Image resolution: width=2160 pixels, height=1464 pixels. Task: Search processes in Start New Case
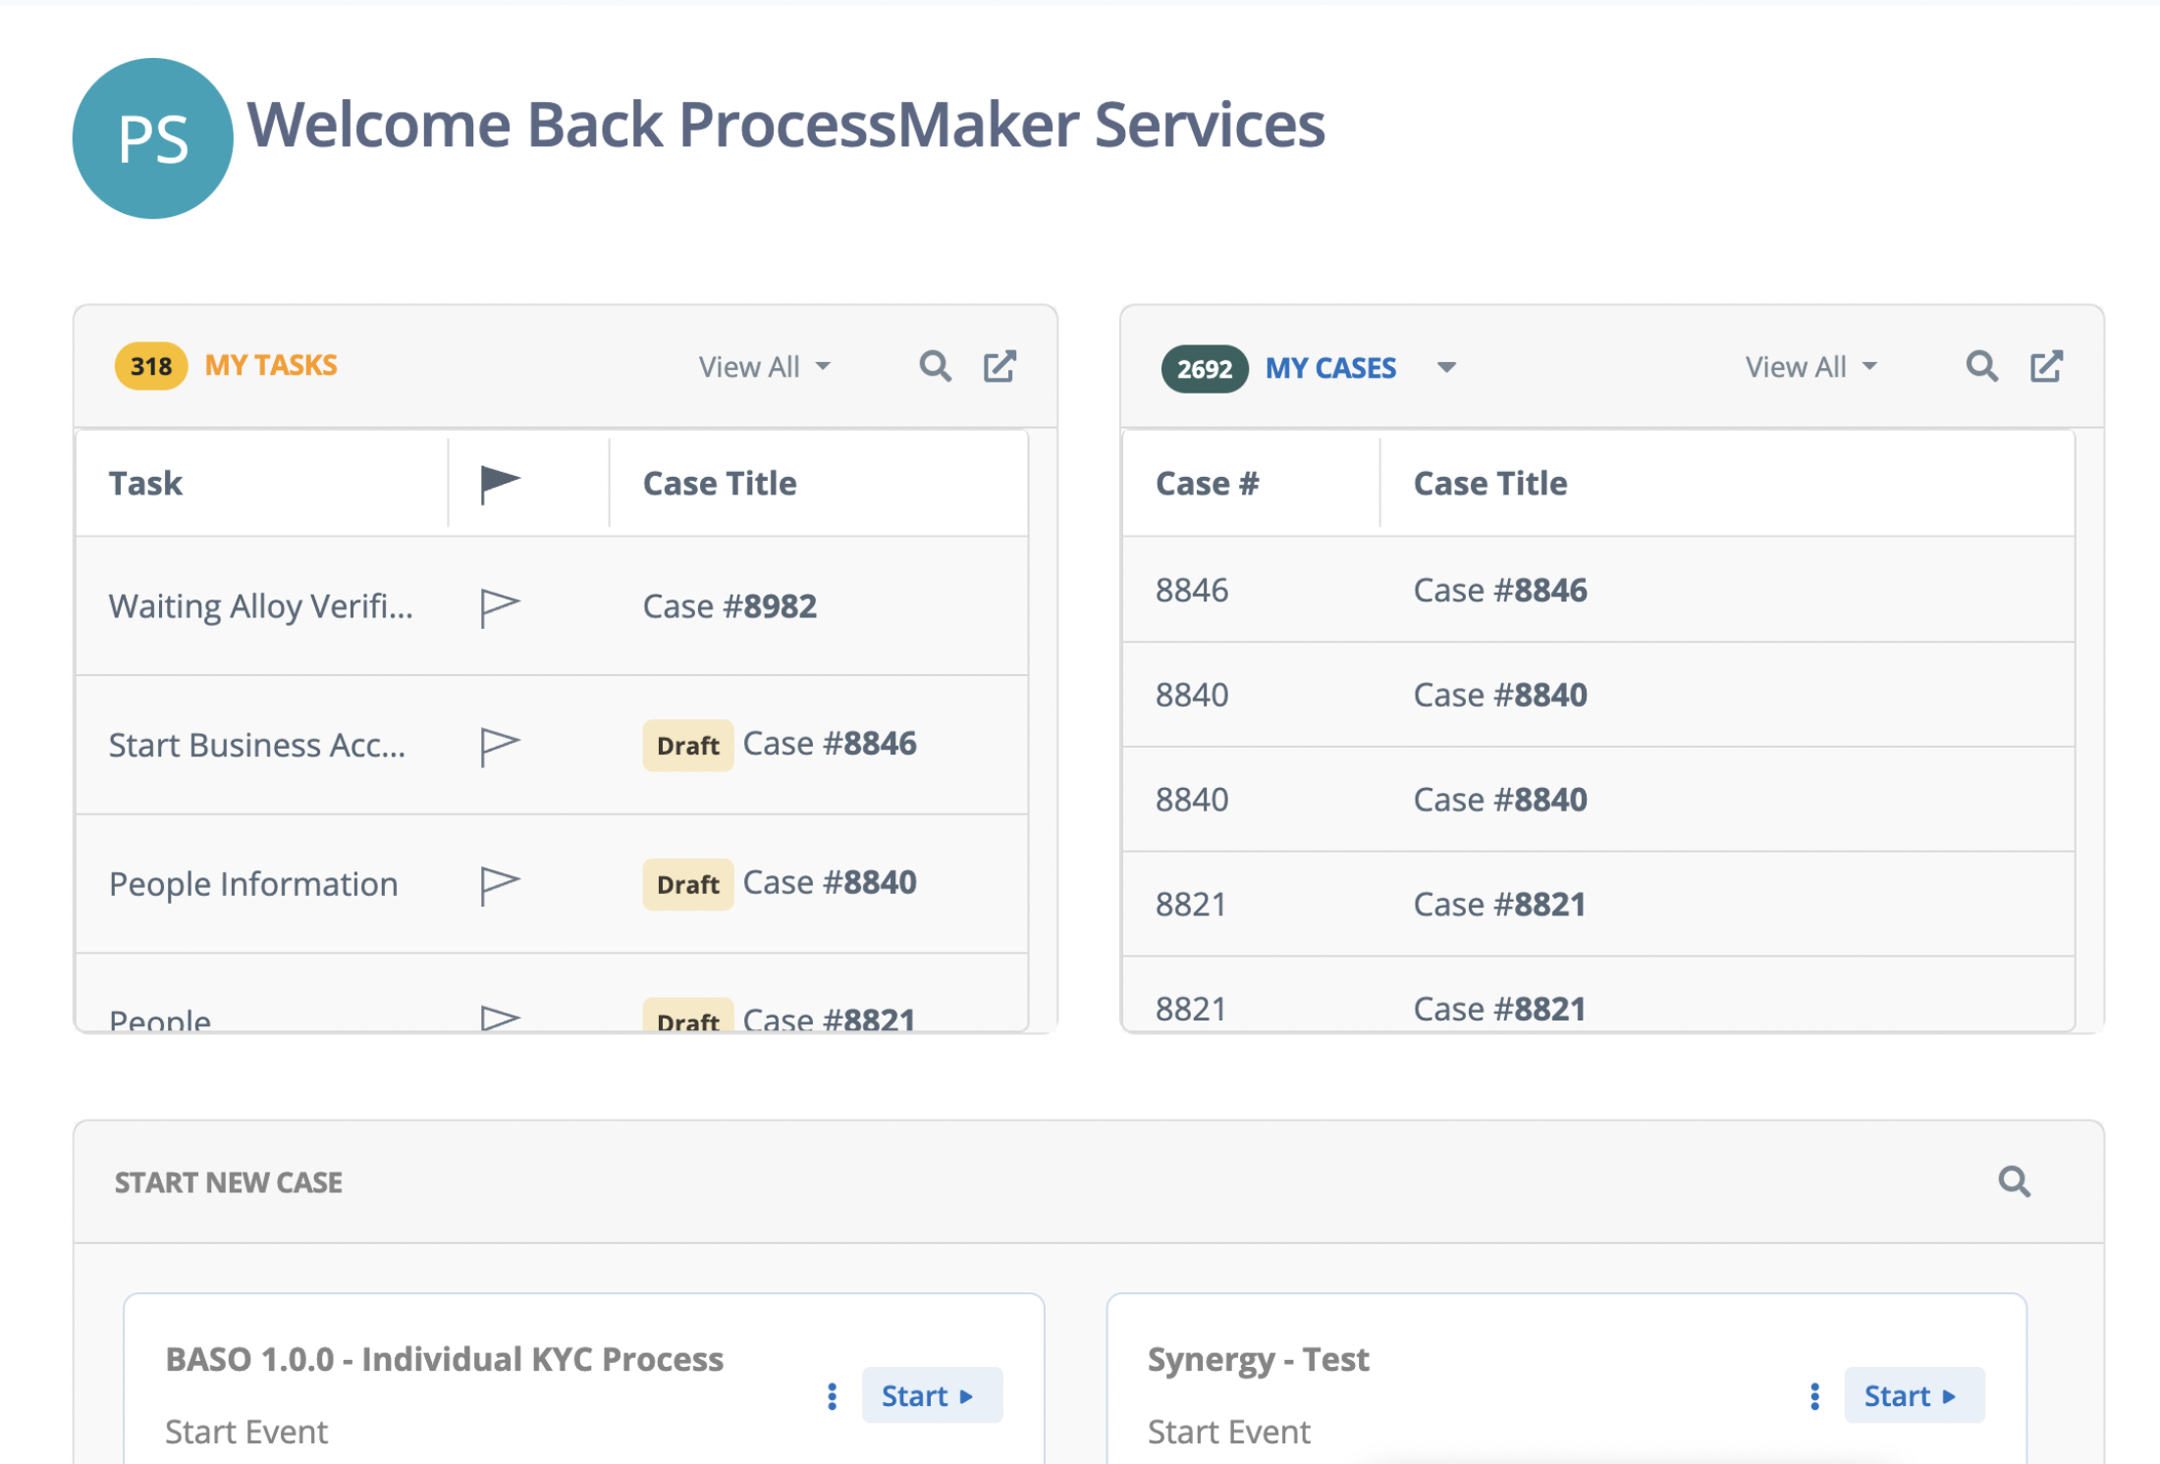pos(2014,1181)
